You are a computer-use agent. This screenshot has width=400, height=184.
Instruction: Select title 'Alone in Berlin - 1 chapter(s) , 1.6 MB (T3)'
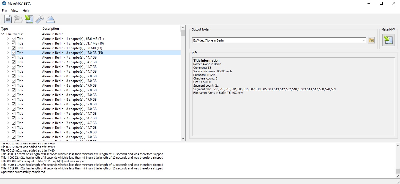point(72,48)
